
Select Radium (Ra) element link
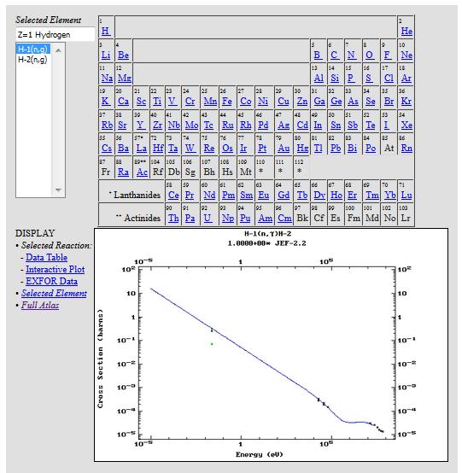point(123,172)
